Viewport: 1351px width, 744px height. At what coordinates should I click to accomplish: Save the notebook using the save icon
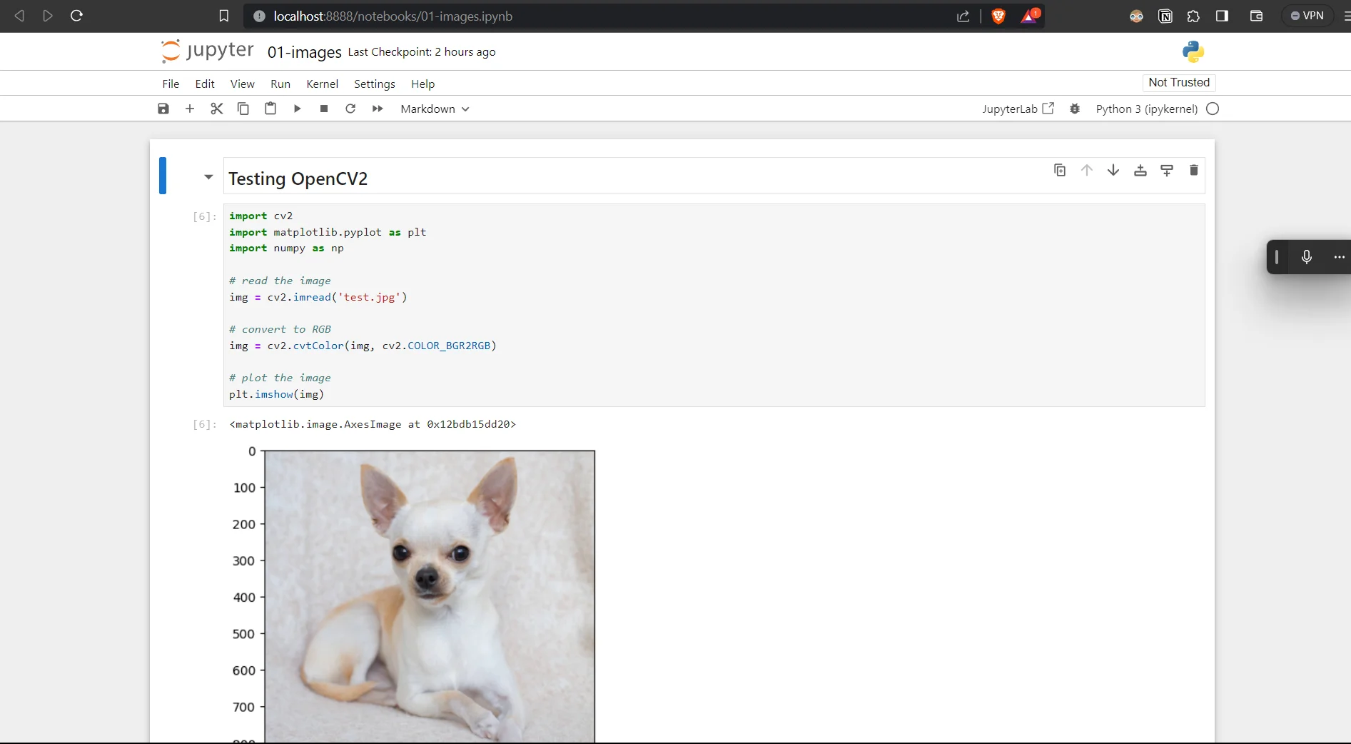(163, 109)
